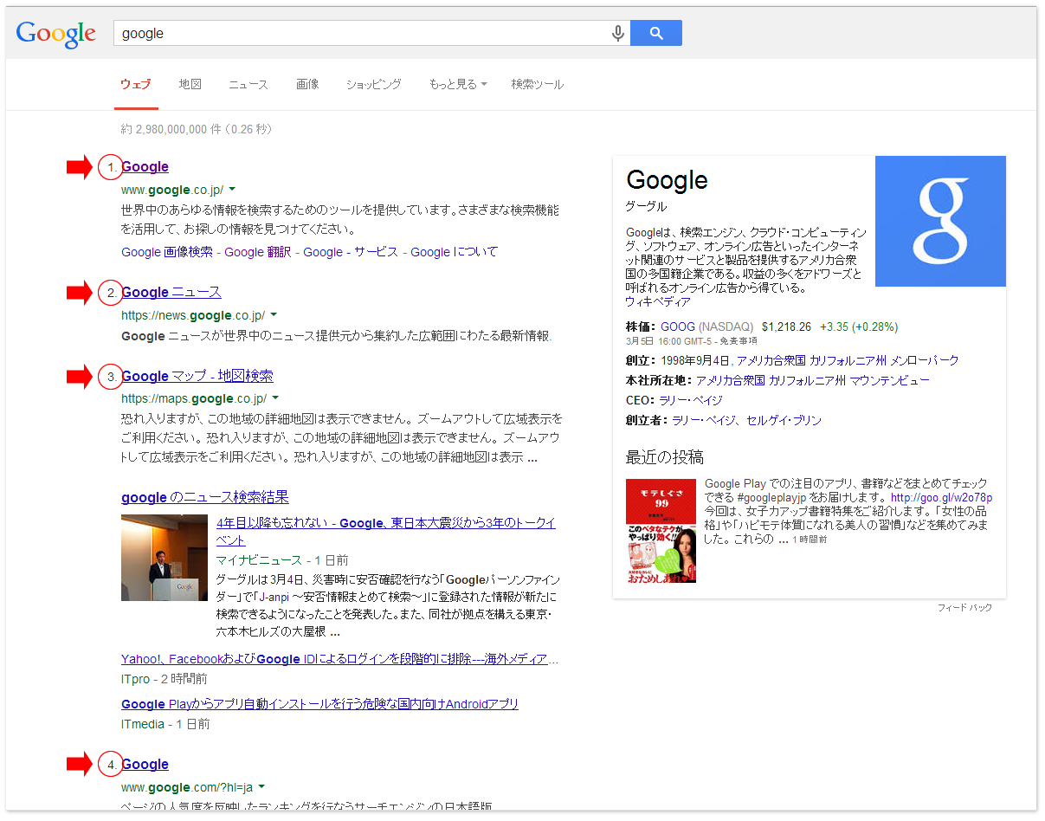1045x821 pixels.
Task: Click the ウィキペディア link in knowledge panel
Action: (658, 302)
